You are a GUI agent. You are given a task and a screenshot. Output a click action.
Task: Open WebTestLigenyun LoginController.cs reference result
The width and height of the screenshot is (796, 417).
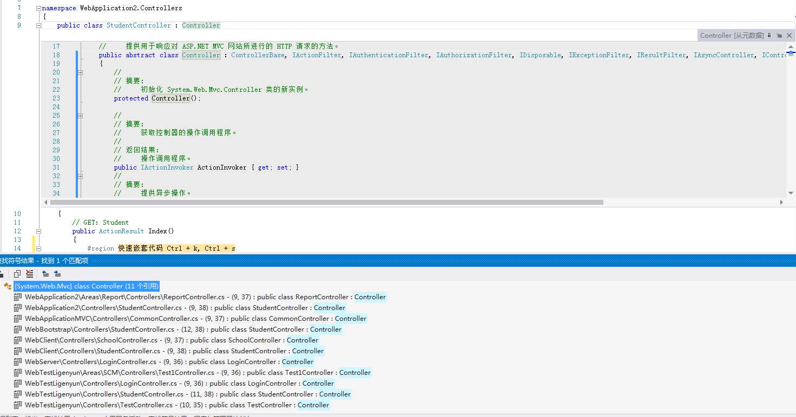tap(180, 384)
